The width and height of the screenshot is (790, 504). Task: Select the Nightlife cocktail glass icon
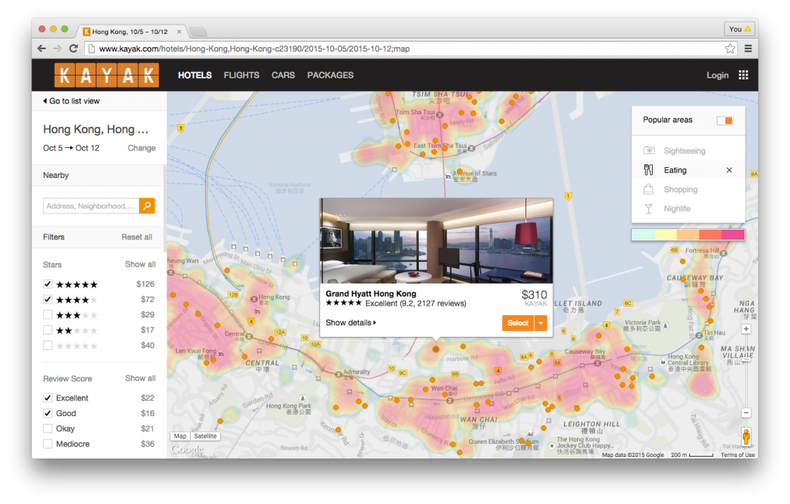click(649, 209)
